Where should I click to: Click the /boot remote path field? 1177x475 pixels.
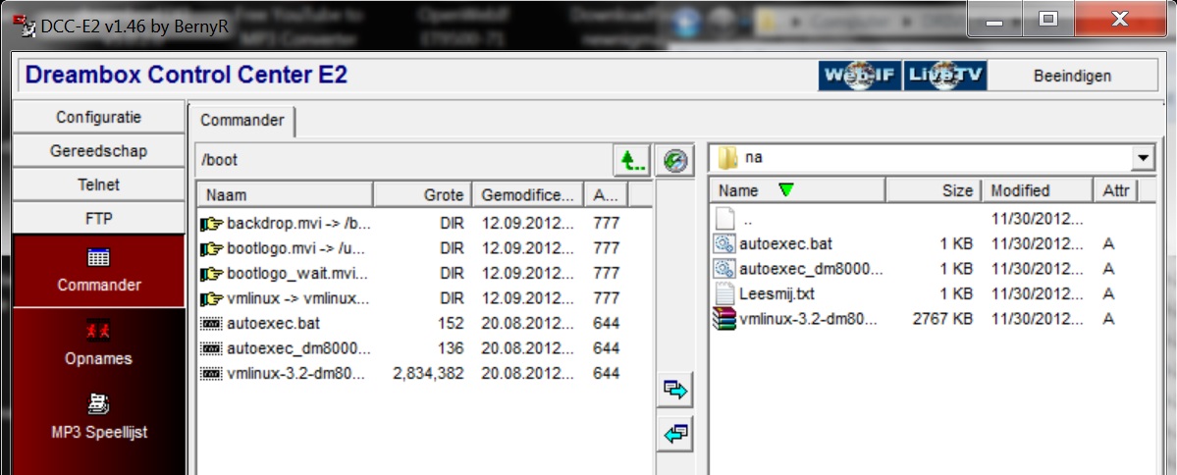pos(403,161)
